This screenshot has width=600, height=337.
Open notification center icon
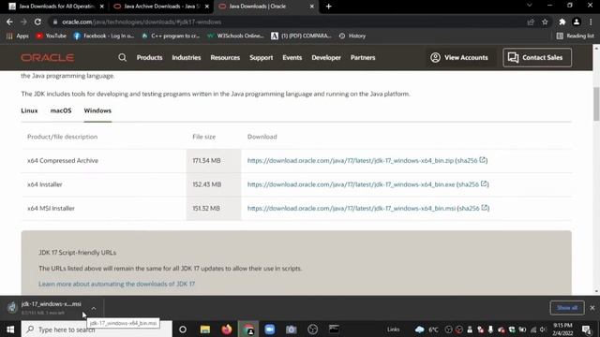[x=586, y=330]
